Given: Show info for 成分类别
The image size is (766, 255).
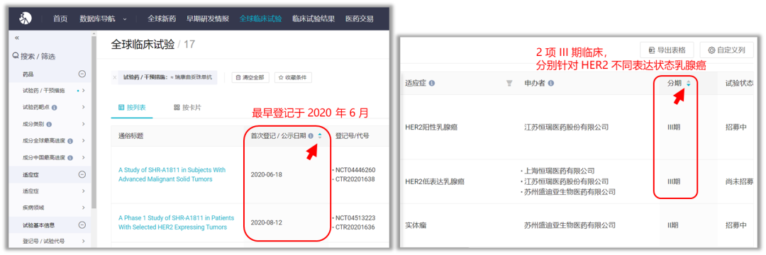Looking at the screenshot, I should tap(49, 125).
